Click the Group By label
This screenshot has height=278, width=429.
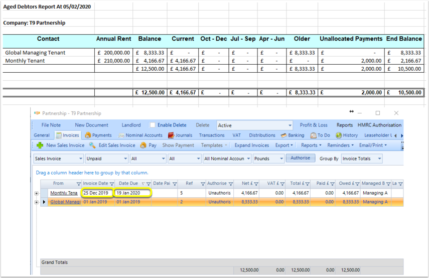329,159
